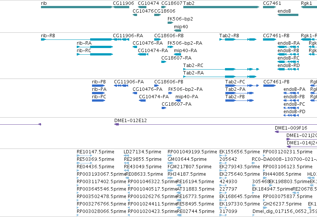
Task: Select the DME1-012E12 clone feature
Action: (216, 124)
